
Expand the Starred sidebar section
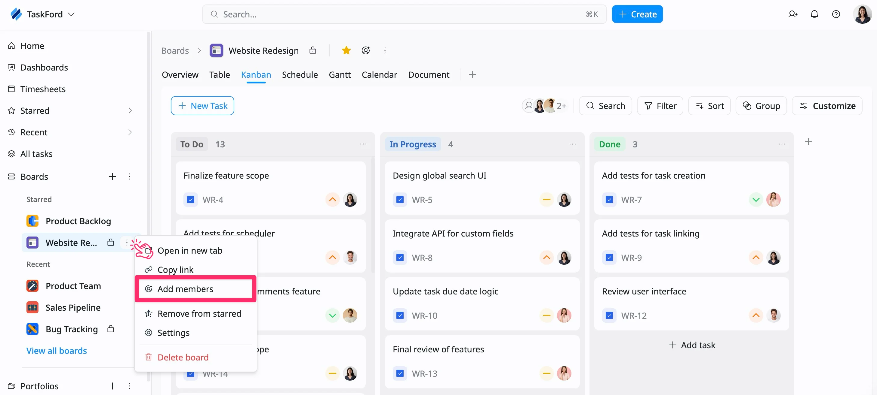click(x=130, y=110)
